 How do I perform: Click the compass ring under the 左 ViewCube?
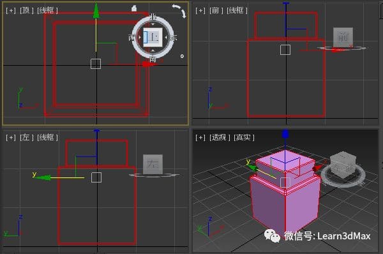154,175
